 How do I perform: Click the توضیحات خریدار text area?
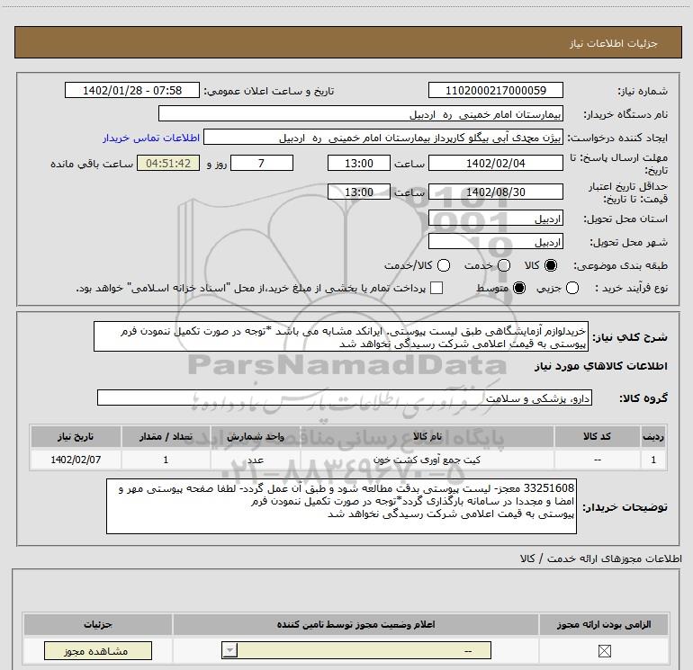(341, 506)
